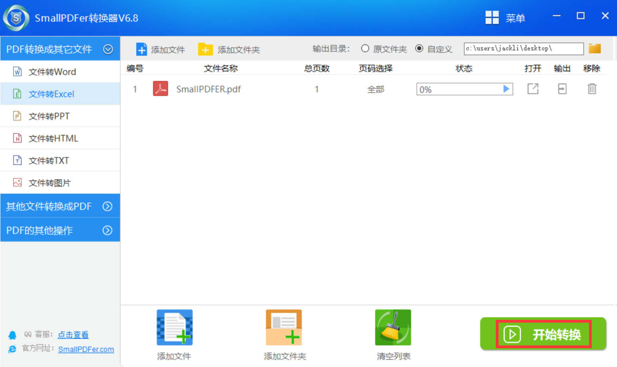Viewport: 617px width, 367px height.
Task: Click the 清空列表 broom icon
Action: (x=393, y=327)
